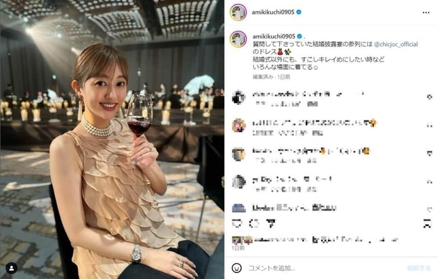Open the three-dot more options menu
Viewport: 437px width, 279px height.
pyautogui.click(x=426, y=13)
